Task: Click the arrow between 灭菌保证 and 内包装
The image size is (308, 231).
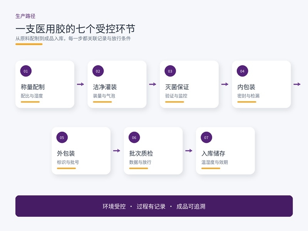Action: coord(225,84)
